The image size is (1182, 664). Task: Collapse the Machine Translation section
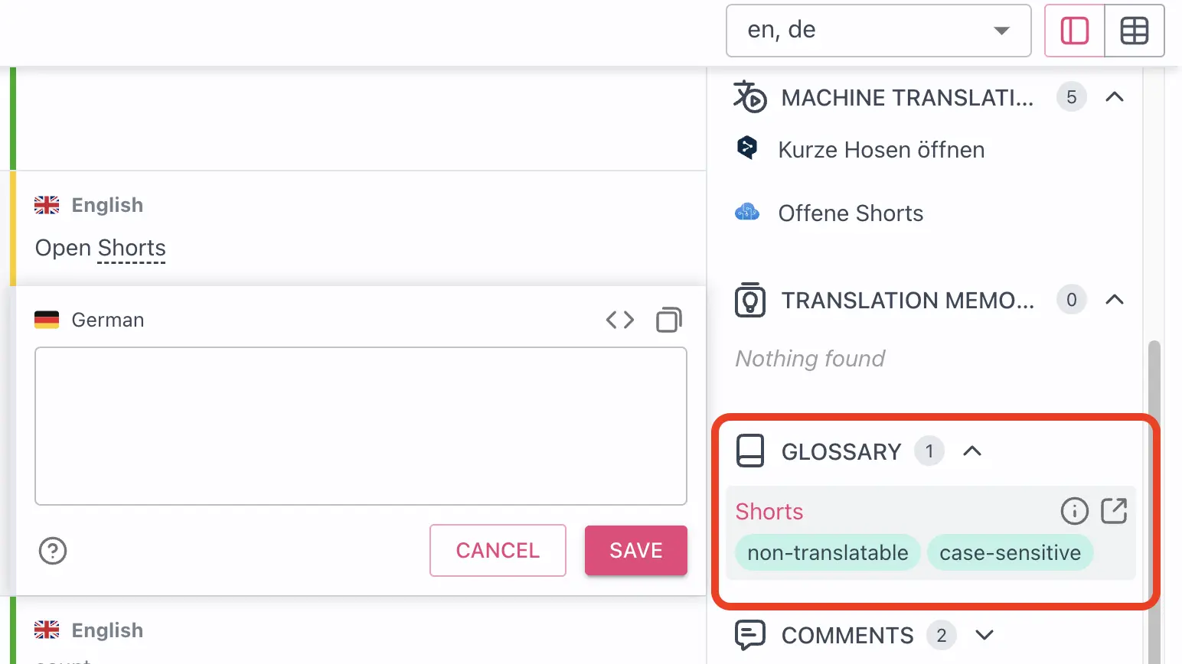(1115, 97)
